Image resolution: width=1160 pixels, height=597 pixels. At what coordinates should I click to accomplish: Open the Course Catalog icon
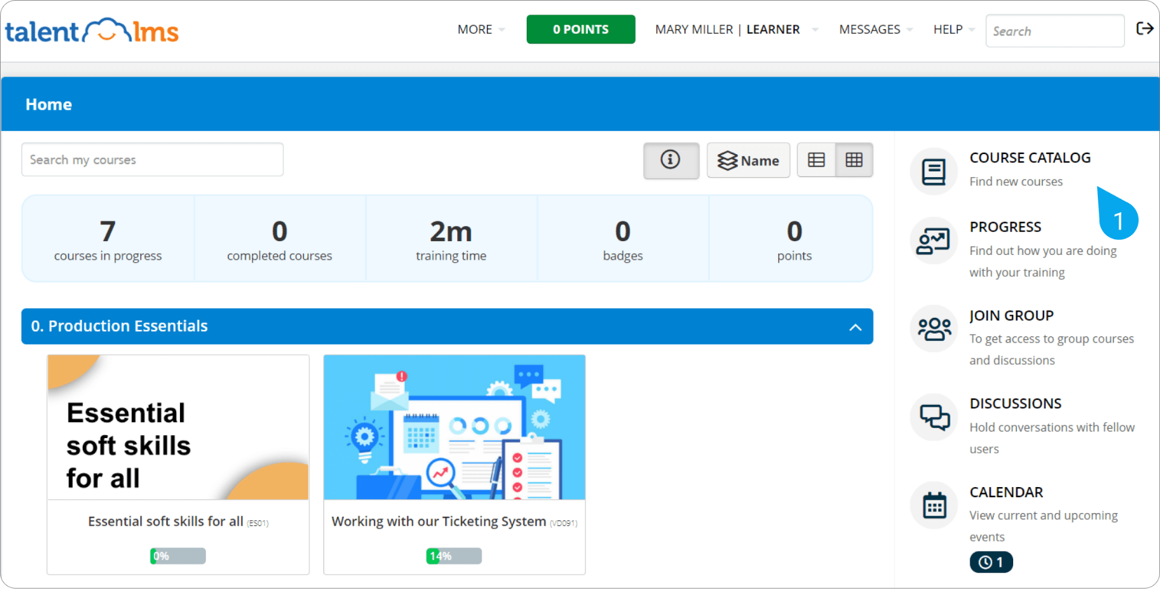[933, 171]
